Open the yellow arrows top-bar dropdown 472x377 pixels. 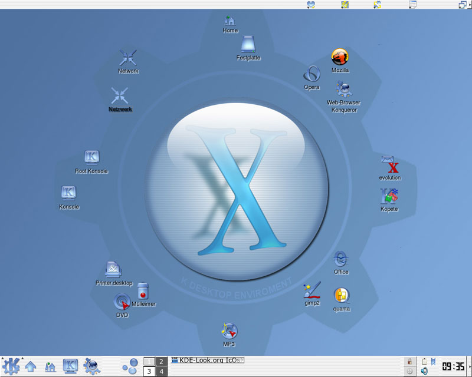pos(377,5)
